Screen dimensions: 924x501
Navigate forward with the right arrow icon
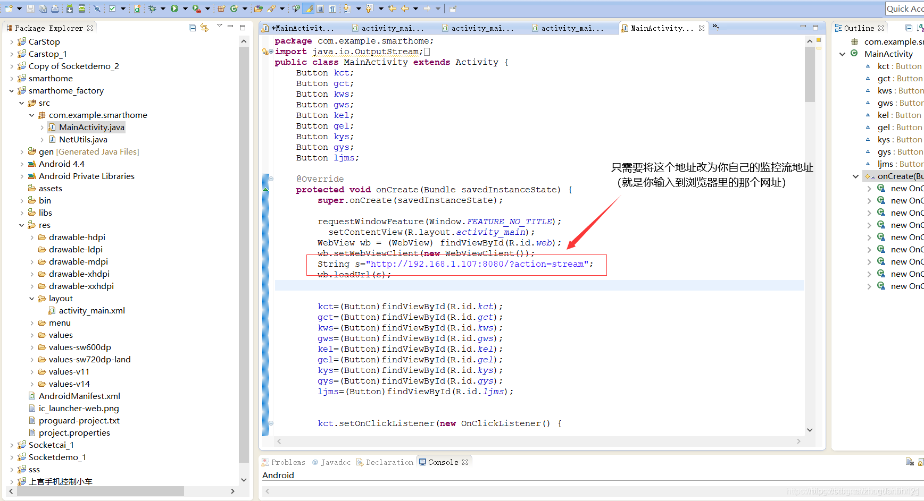click(x=427, y=9)
